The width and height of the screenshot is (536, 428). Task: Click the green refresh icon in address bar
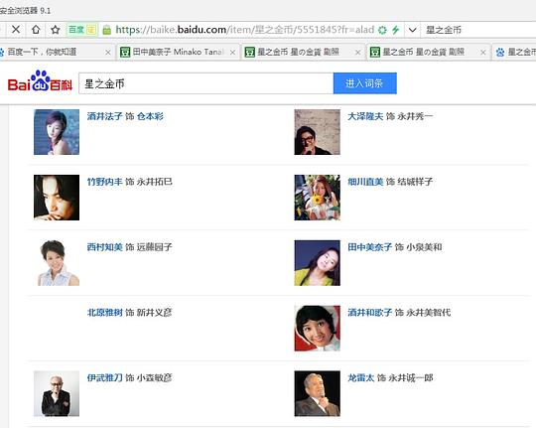(x=382, y=30)
